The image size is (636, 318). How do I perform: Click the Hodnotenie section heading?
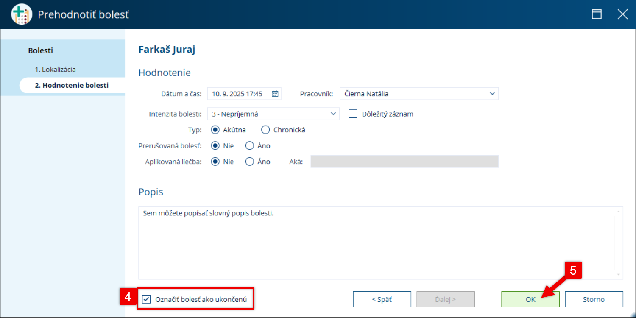(165, 73)
